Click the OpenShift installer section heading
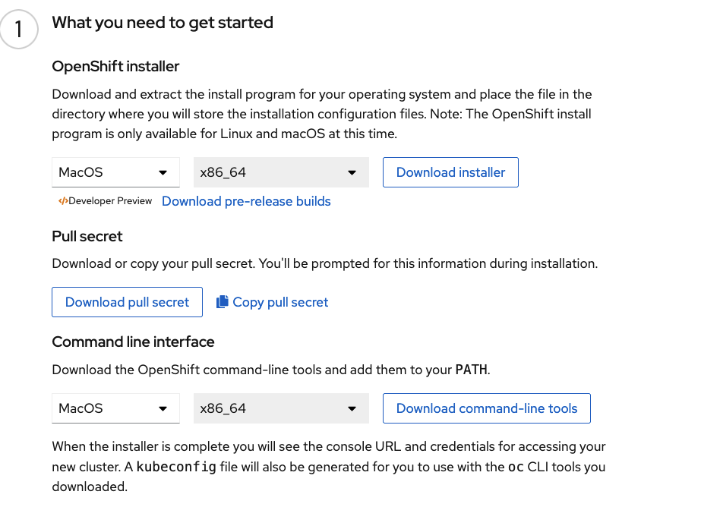 (x=115, y=67)
